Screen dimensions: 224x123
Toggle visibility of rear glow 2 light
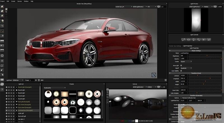tap(6, 119)
